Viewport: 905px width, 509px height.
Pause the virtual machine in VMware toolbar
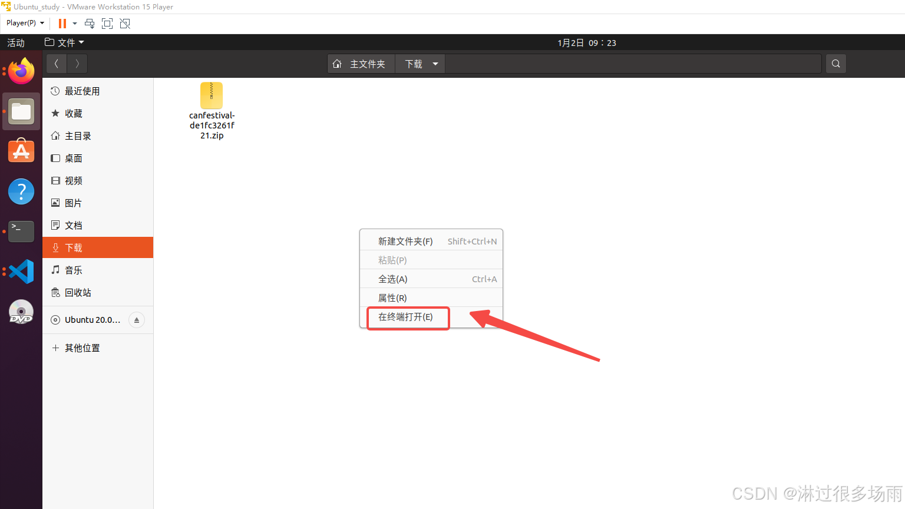(x=62, y=24)
